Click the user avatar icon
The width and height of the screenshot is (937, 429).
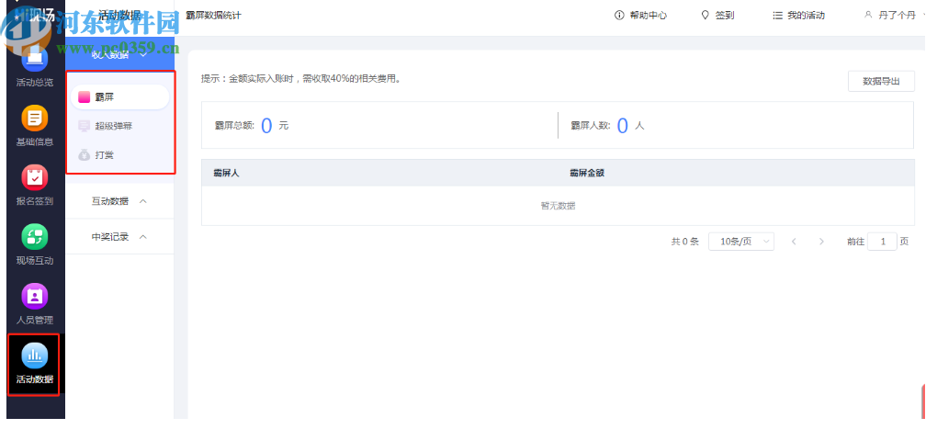coord(868,15)
